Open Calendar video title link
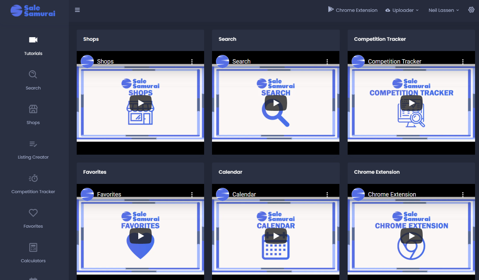Screen dimensions: 479x280 pos(244,194)
